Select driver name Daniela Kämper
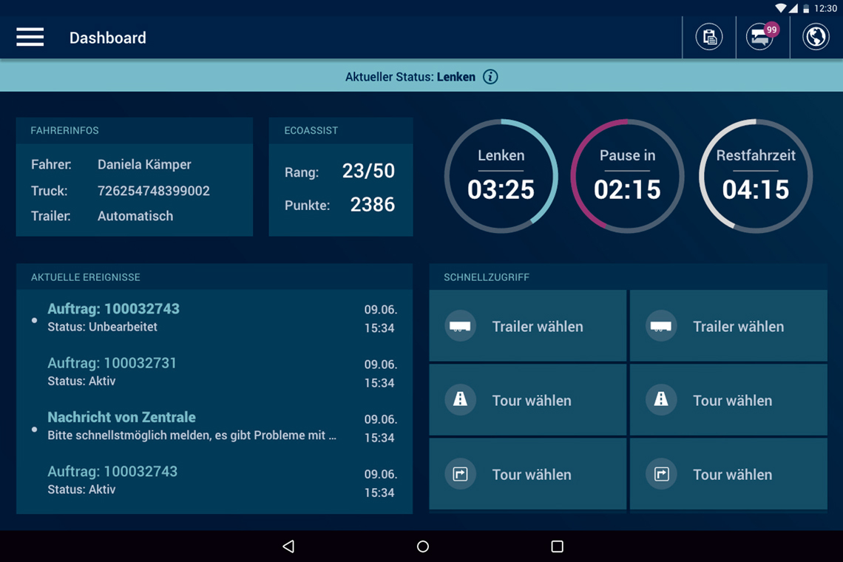 (144, 165)
